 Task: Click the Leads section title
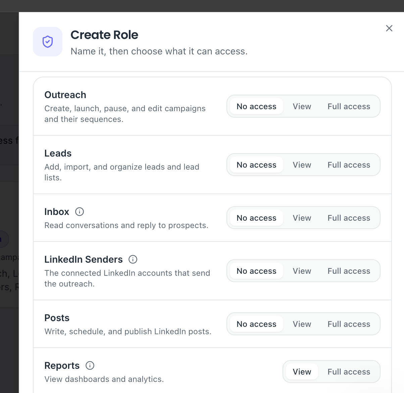point(58,154)
